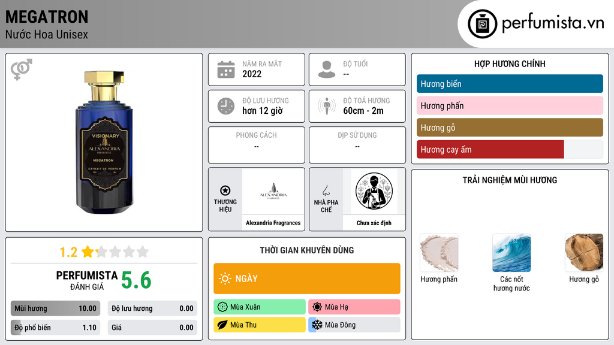Click the PHONG CÁCH style card

click(x=257, y=145)
